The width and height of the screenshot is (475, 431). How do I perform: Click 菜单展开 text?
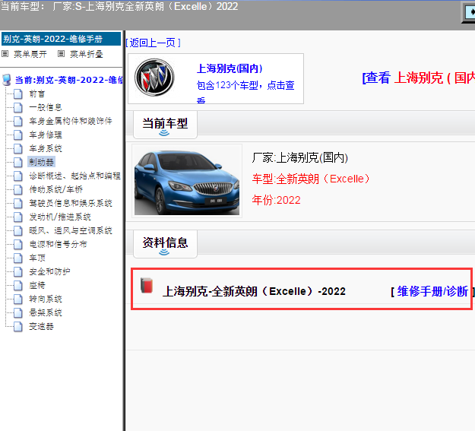click(x=30, y=54)
